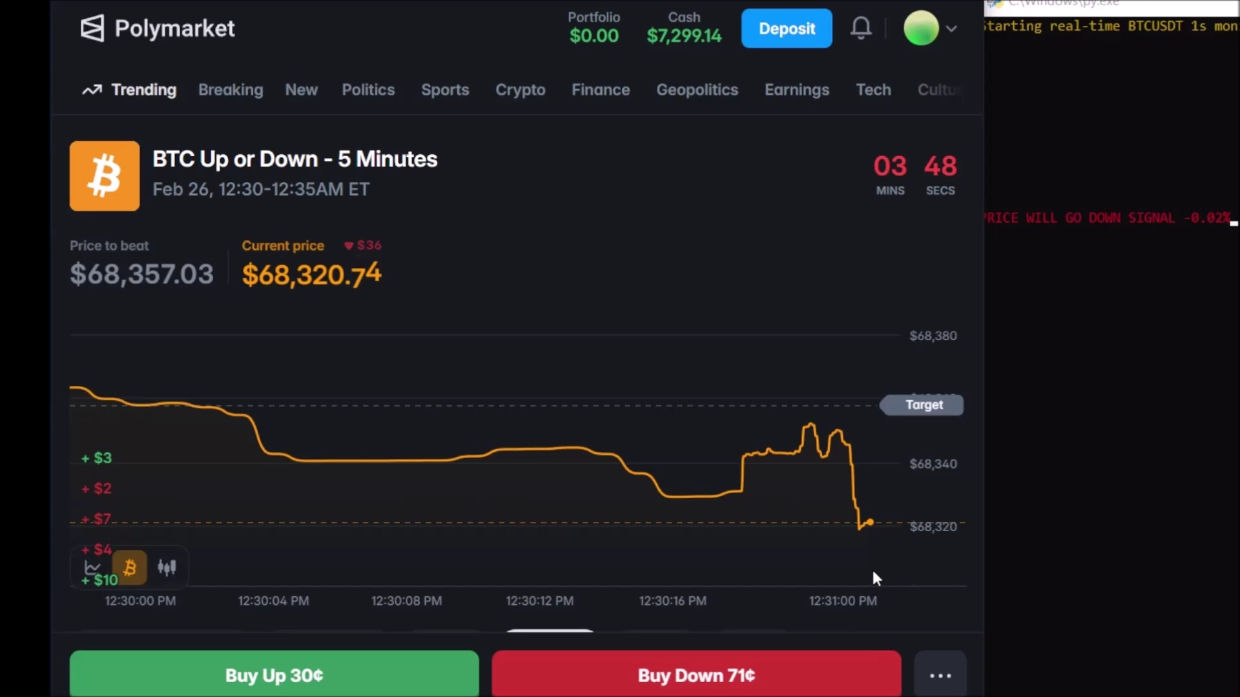Open the Finance category
This screenshot has height=697, width=1240.
[x=601, y=90]
